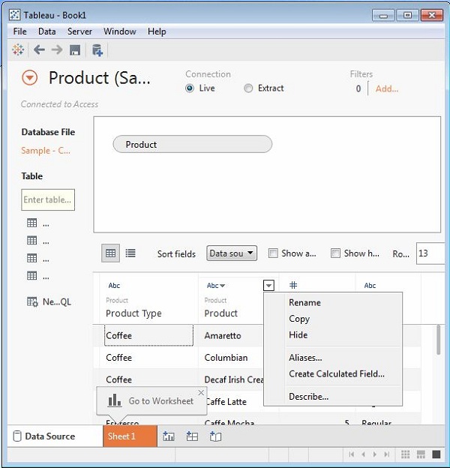Click the Product Type column header
Screen dimensions: 450x468
tap(133, 313)
